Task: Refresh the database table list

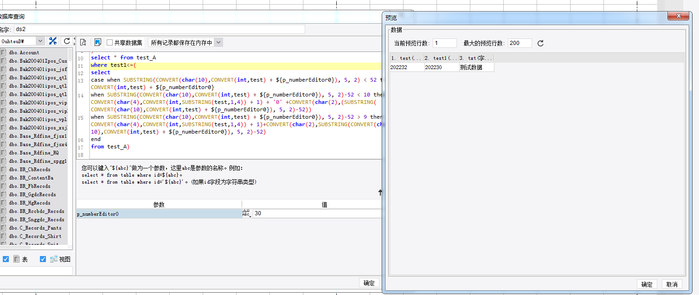Action: coord(66,41)
